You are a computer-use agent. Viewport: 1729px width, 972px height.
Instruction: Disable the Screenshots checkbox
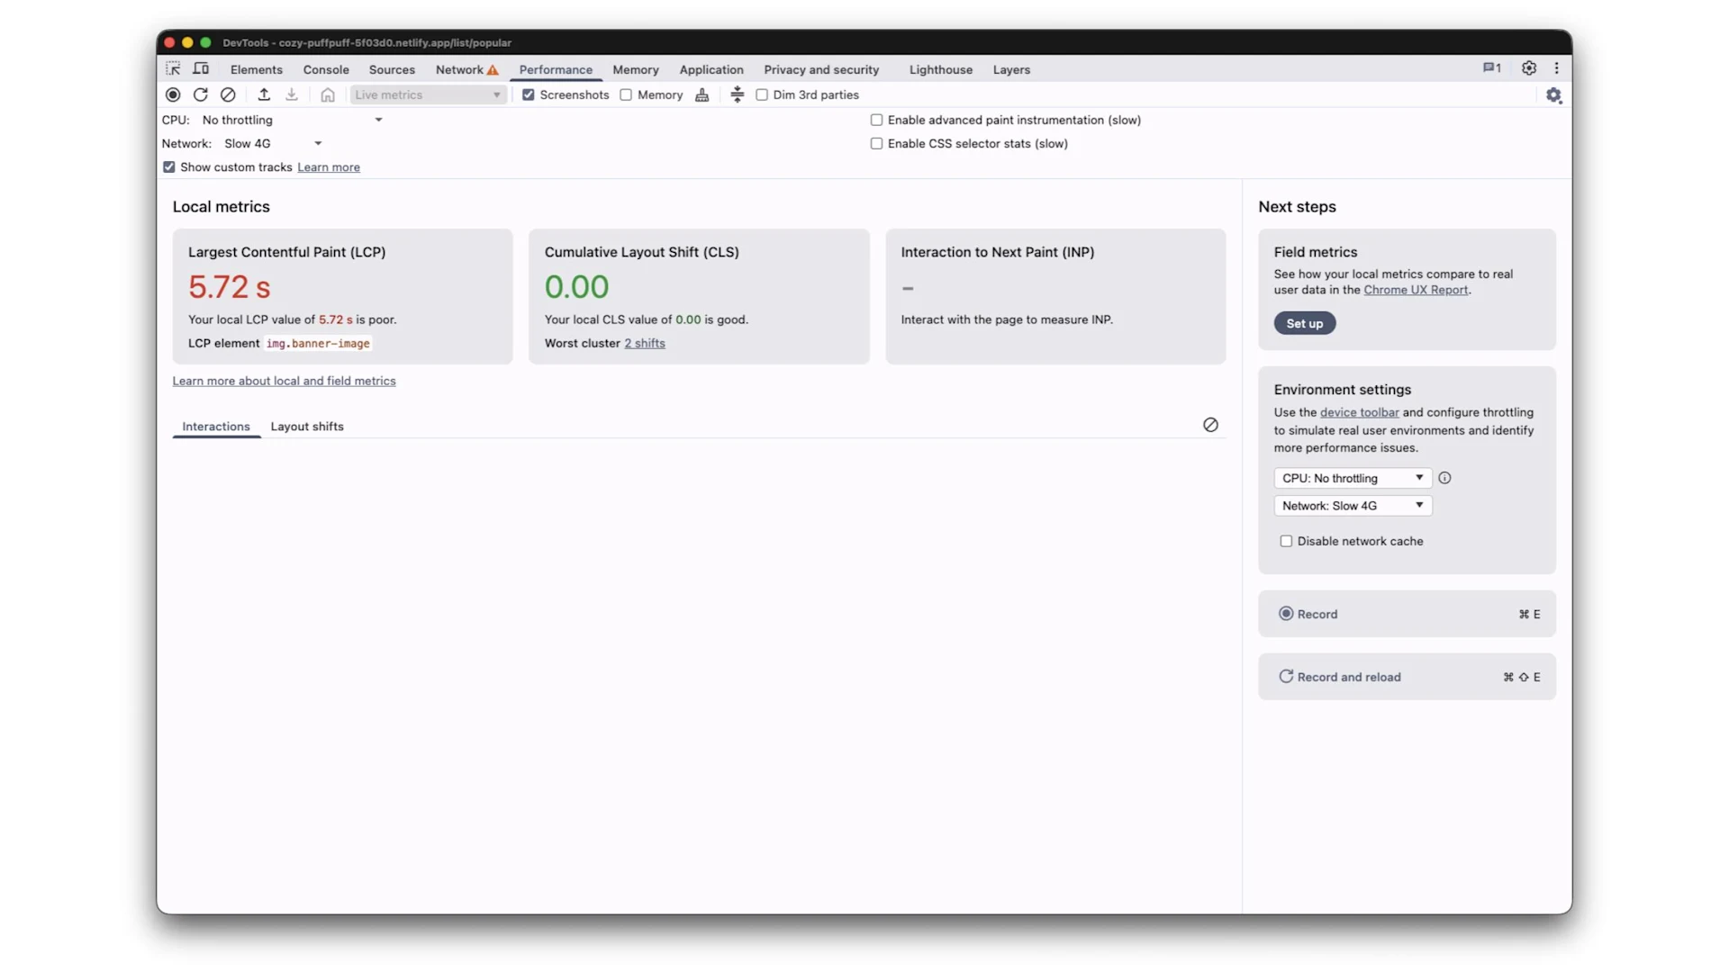coord(529,94)
